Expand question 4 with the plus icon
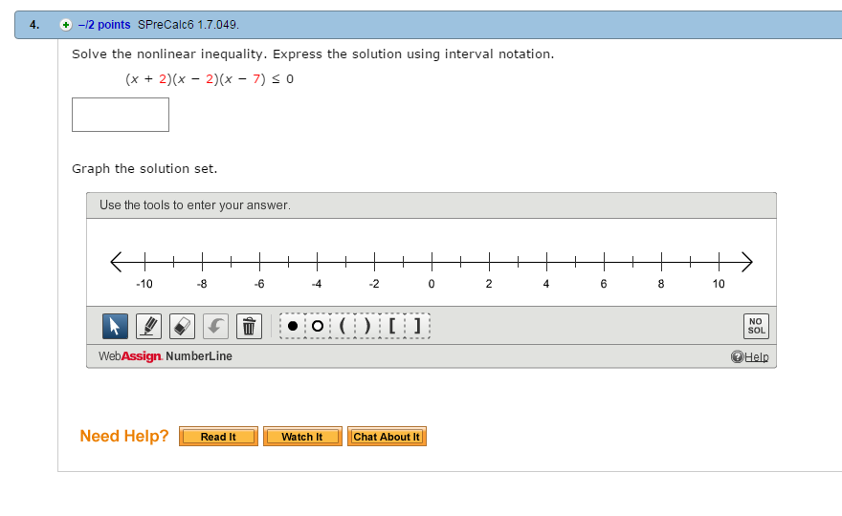The image size is (842, 516). pos(65,25)
